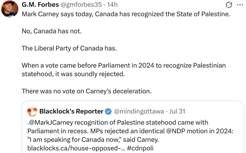Screen dimensions: 246x153
Task: Click the "No, Canada has not." line
Action: click(52, 31)
